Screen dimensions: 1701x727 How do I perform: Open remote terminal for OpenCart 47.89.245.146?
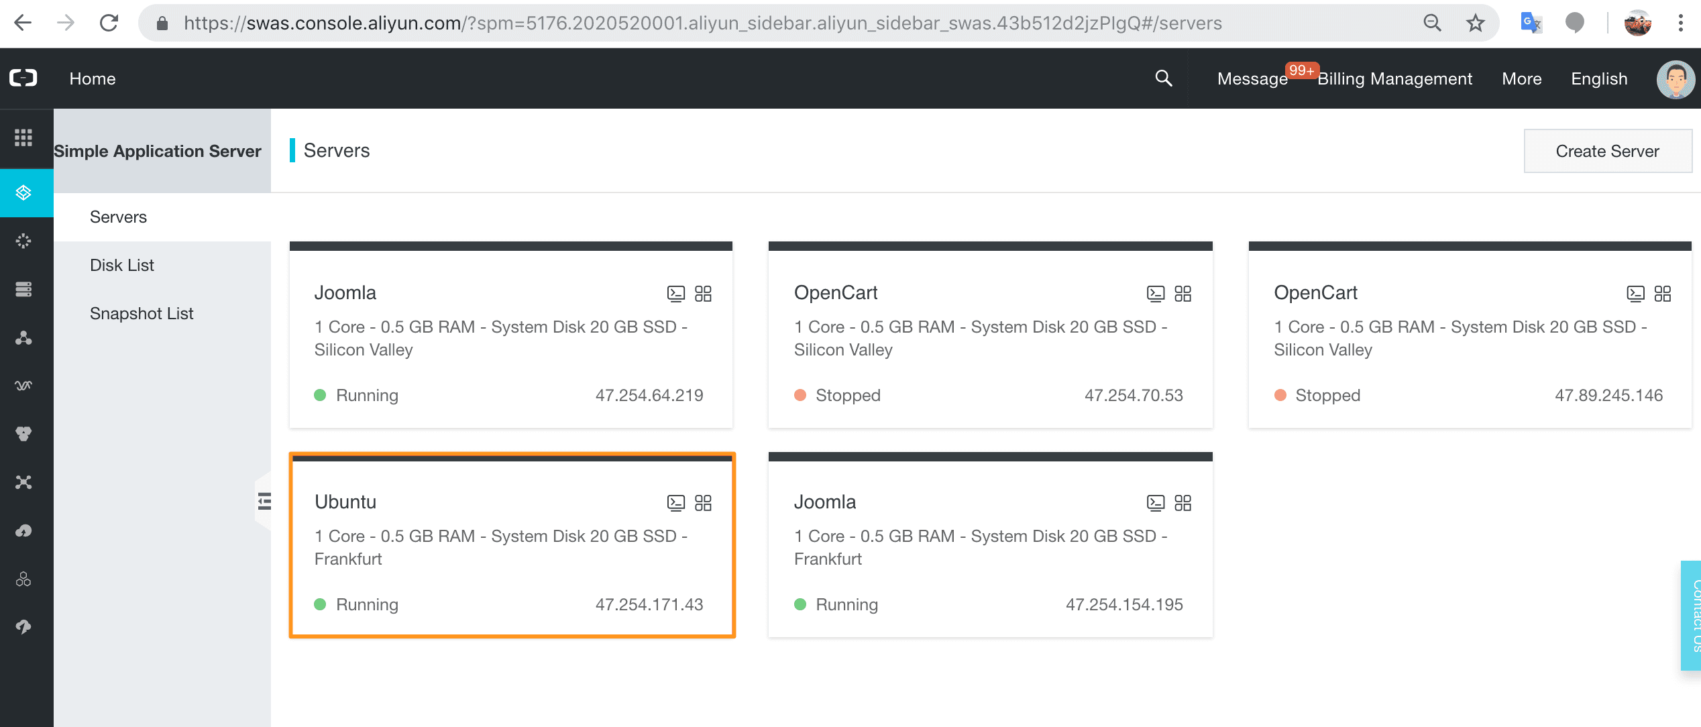pyautogui.click(x=1636, y=294)
